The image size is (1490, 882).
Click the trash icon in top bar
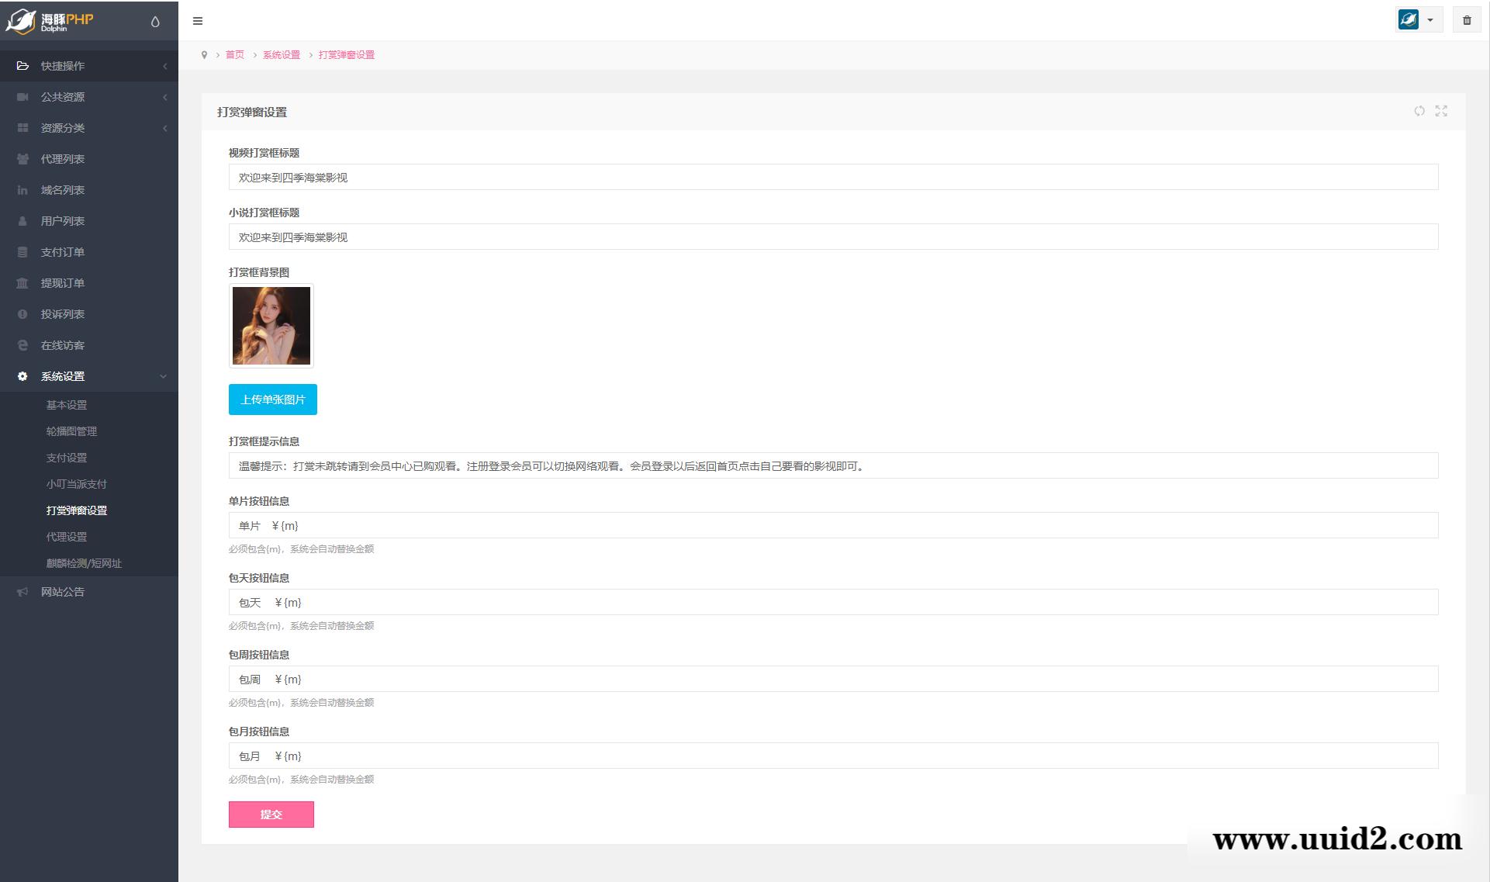coord(1466,21)
